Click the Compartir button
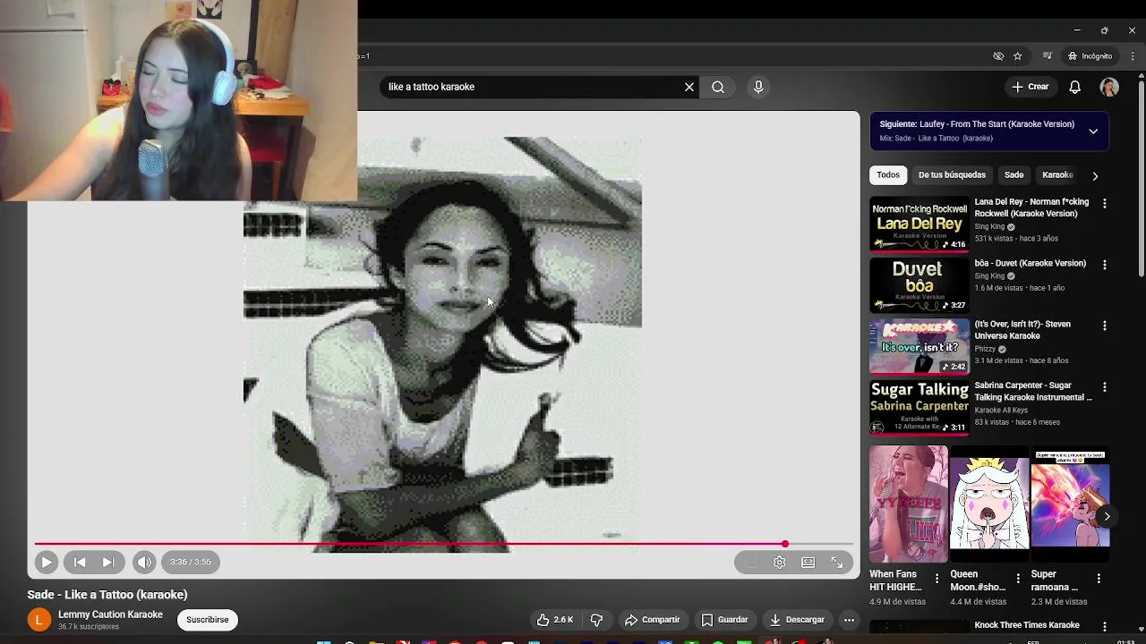This screenshot has height=644, width=1146. tap(652, 620)
